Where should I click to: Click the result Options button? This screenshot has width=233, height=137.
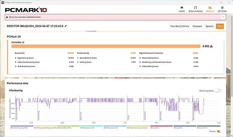[210, 26]
